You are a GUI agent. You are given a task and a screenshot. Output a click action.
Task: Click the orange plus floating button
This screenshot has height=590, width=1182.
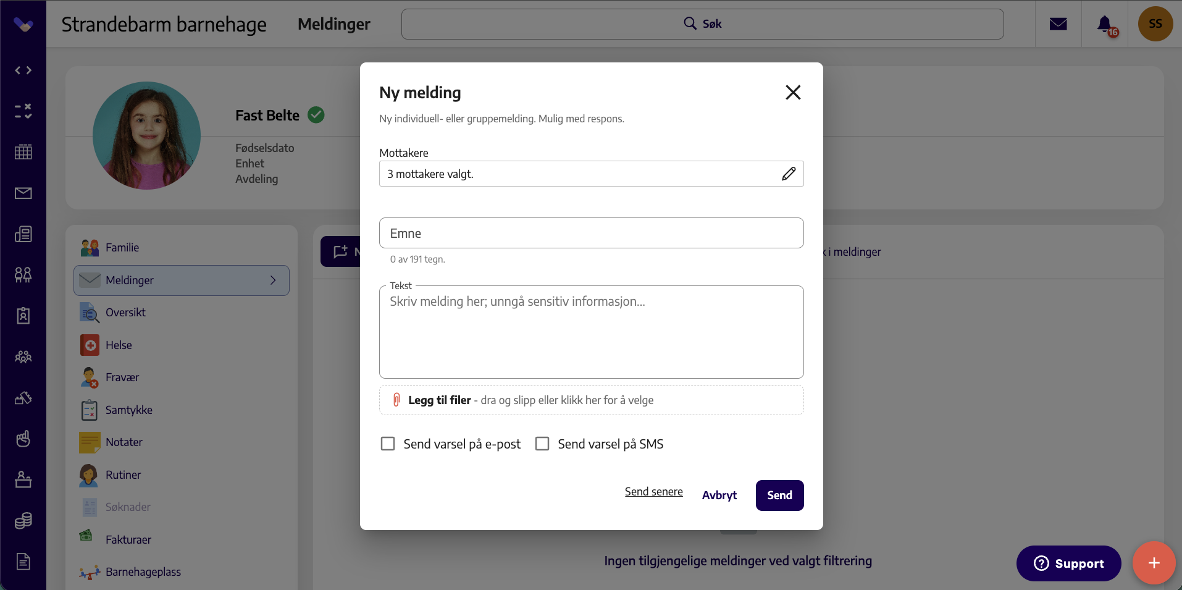pyautogui.click(x=1153, y=563)
